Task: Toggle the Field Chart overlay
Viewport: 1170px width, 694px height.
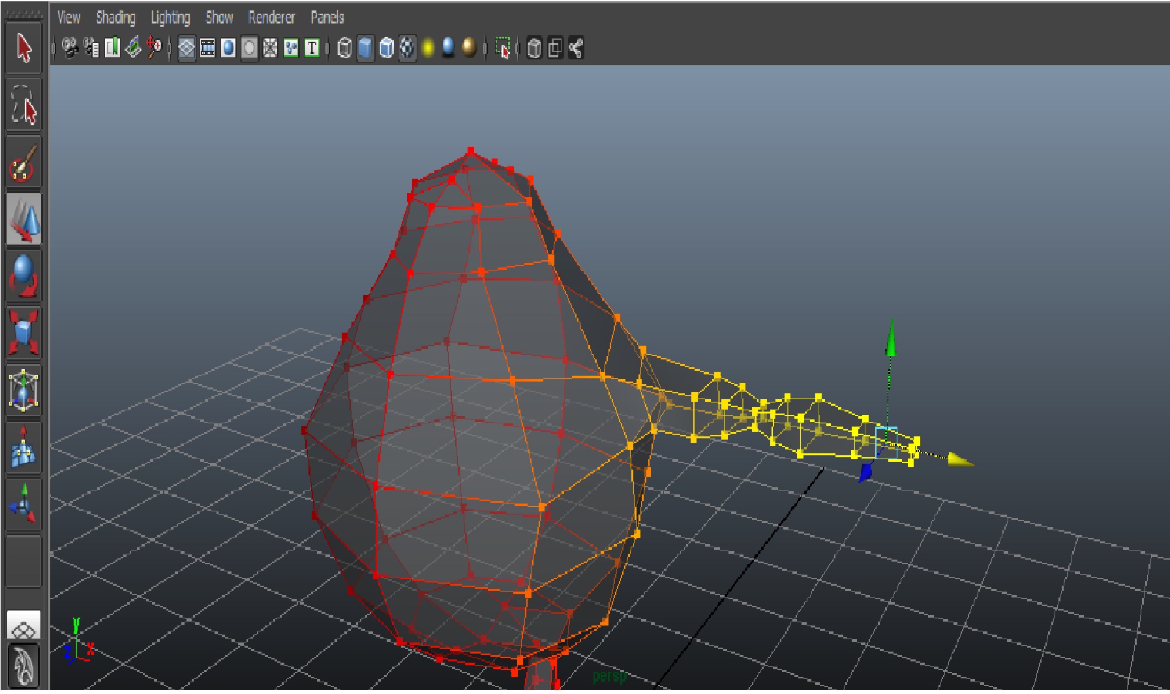Action: [x=270, y=48]
